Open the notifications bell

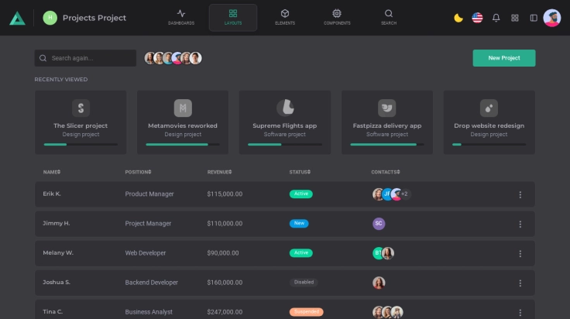496,18
